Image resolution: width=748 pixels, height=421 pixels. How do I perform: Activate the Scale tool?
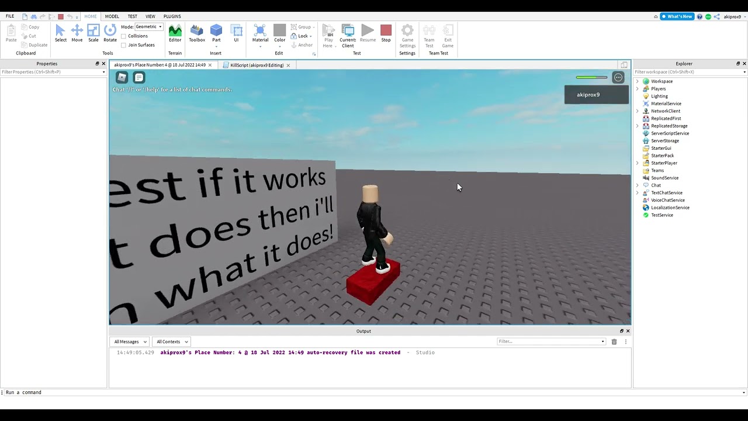[x=93, y=33]
